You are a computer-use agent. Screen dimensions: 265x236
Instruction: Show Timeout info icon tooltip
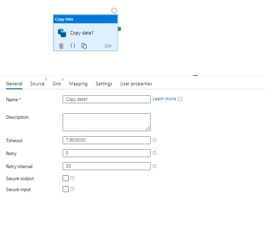(154, 140)
